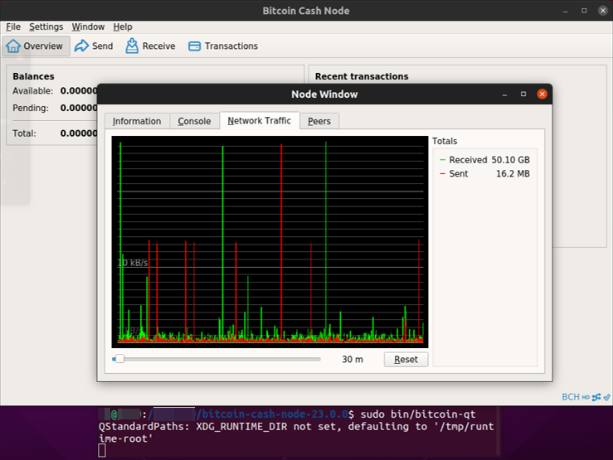Maximize the Node Window dialog
Screen dimensions: 613x460
click(x=523, y=94)
